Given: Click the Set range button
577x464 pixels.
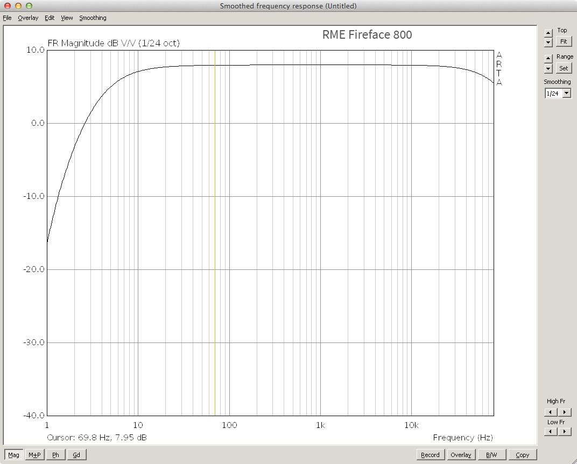Looking at the screenshot, I should pyautogui.click(x=564, y=68).
